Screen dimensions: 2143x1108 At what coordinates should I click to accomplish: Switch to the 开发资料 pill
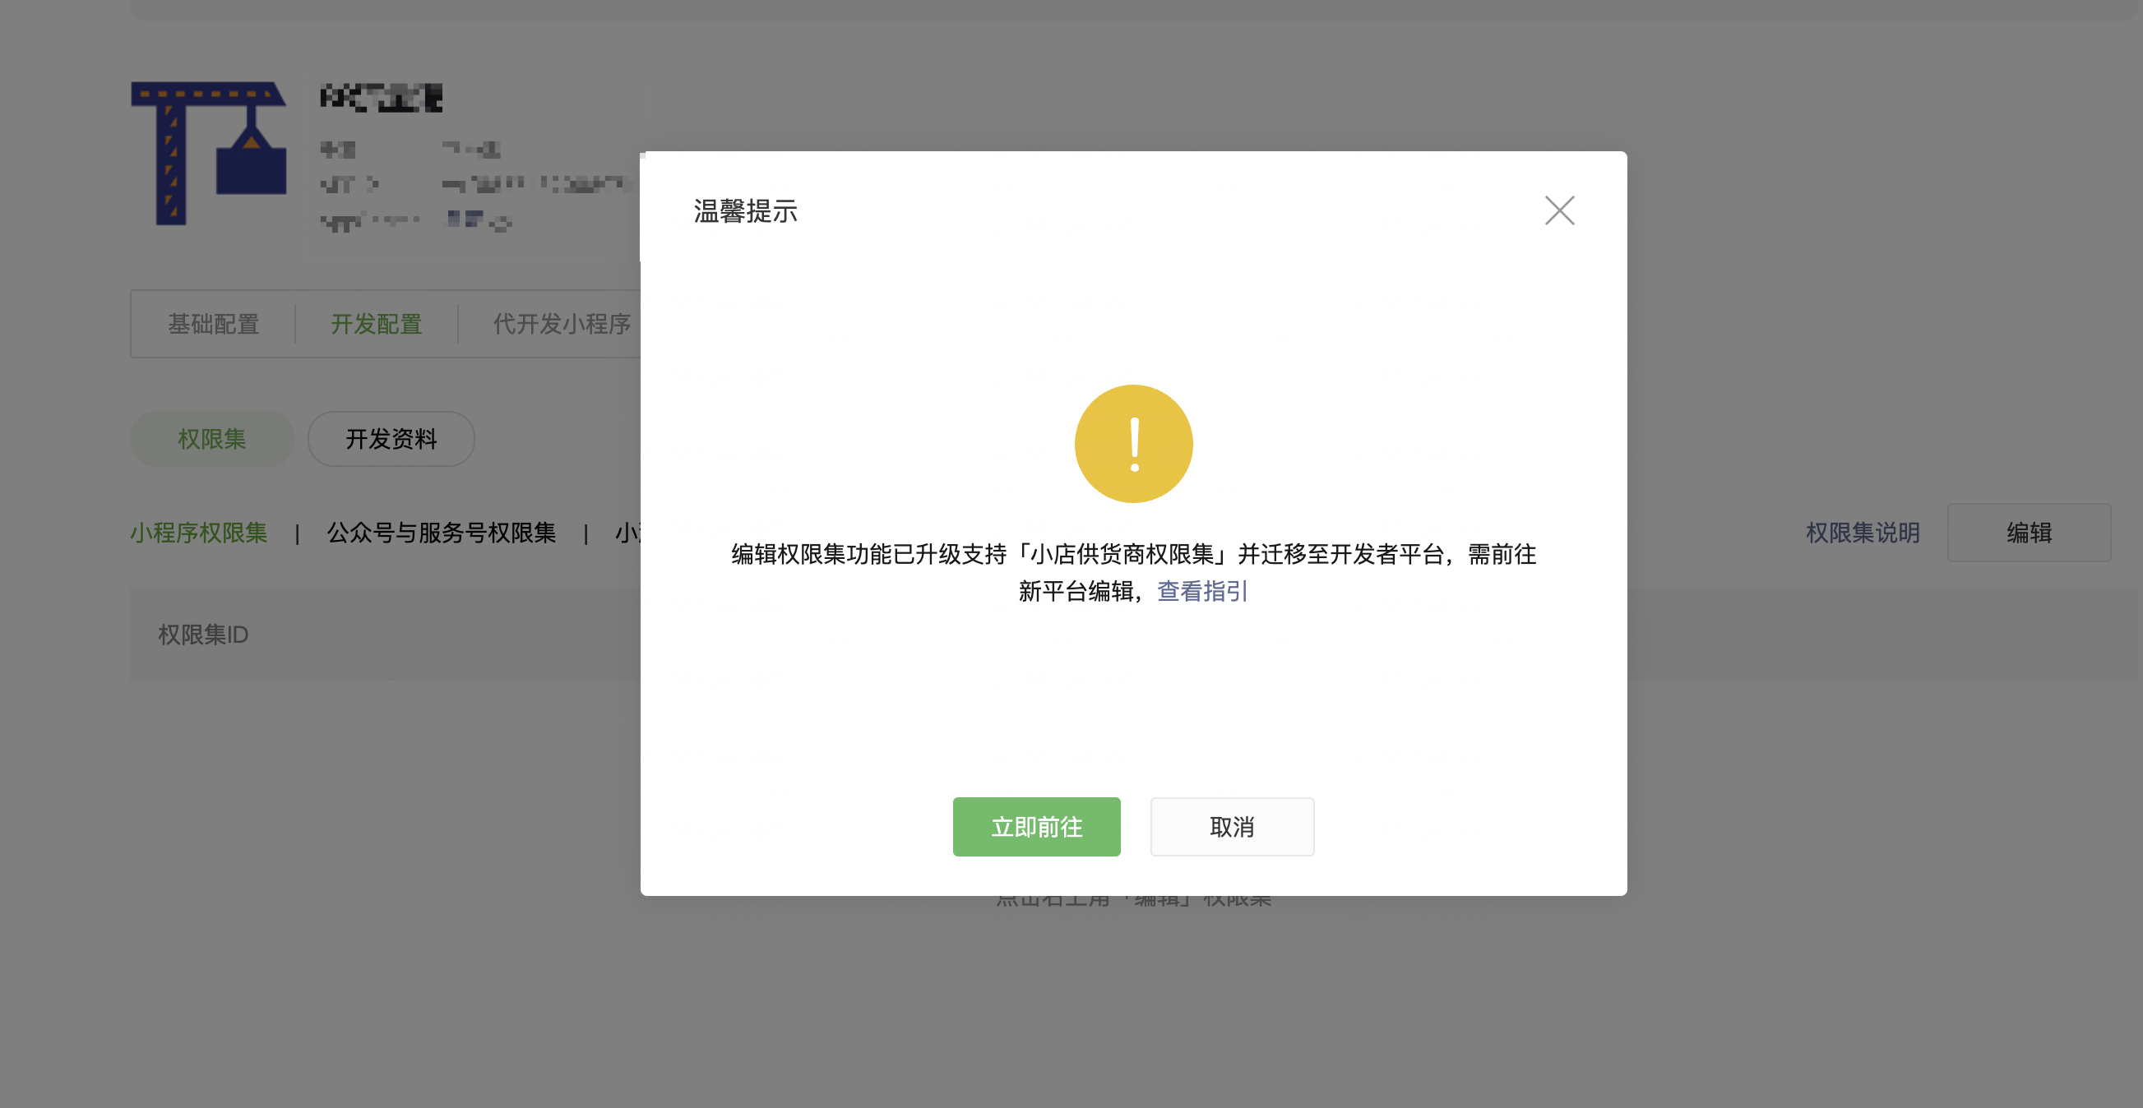pos(391,439)
